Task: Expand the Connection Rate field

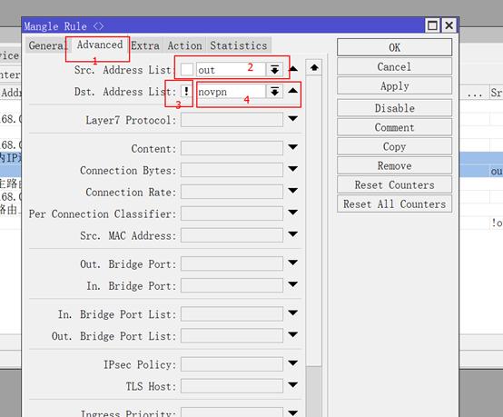Action: pos(293,191)
